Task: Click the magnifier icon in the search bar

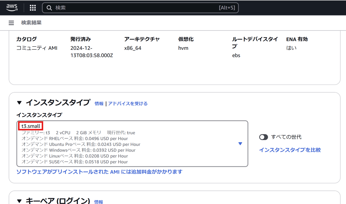Action: click(x=49, y=7)
